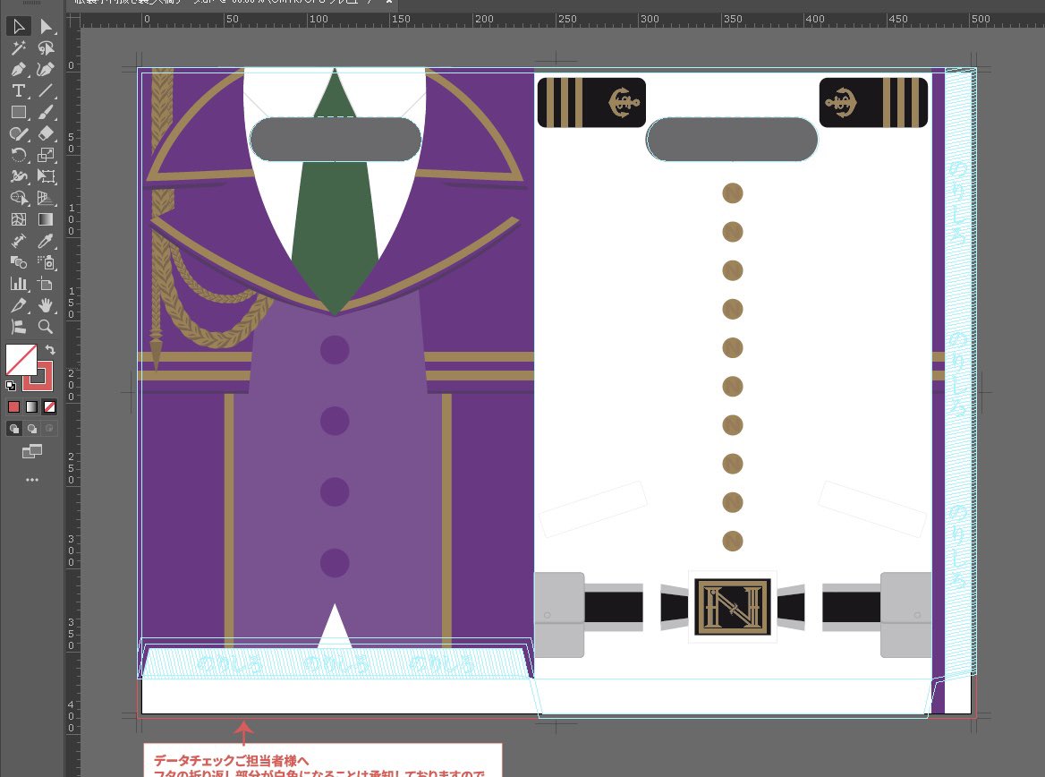Viewport: 1045px width, 777px height.
Task: Click the red note text データチェックご担当者様へ
Action: (x=231, y=760)
